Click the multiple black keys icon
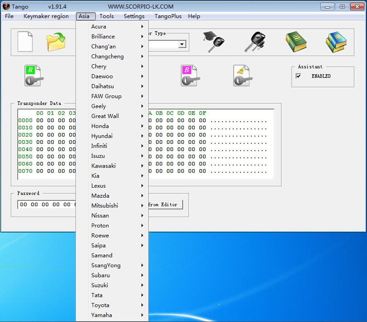Viewport: 367px width, 322px height. click(x=255, y=42)
